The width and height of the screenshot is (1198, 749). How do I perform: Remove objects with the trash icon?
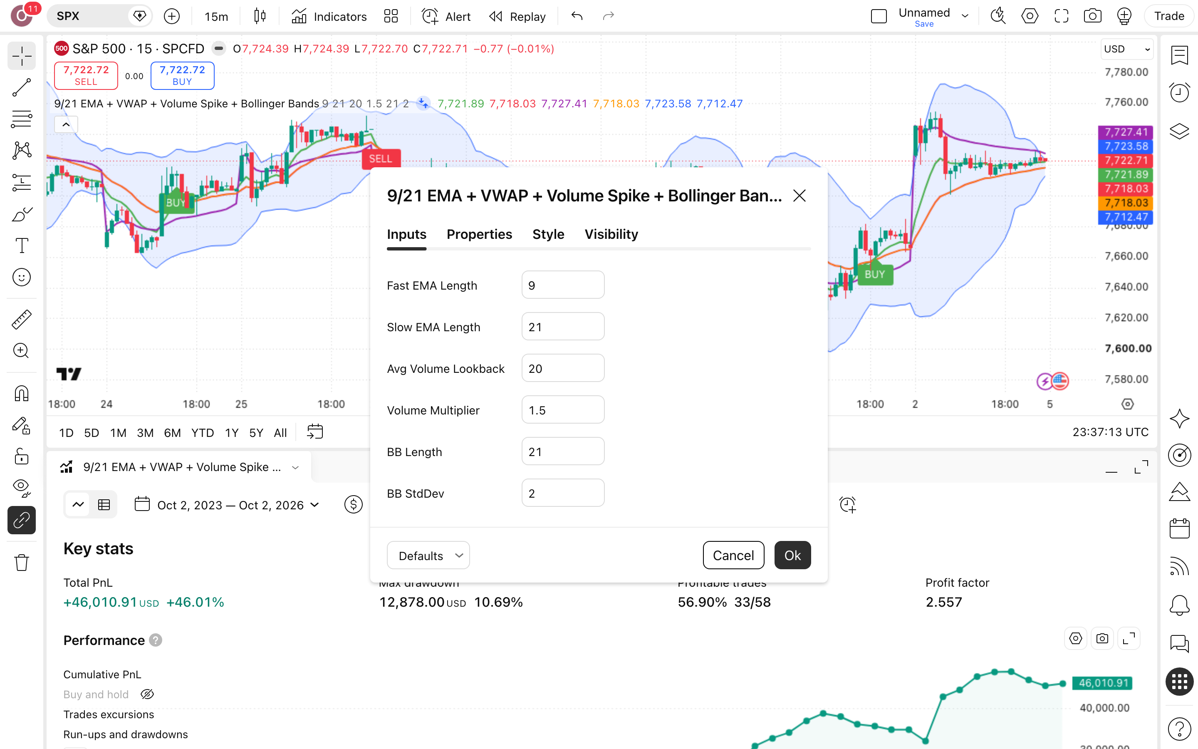click(21, 563)
